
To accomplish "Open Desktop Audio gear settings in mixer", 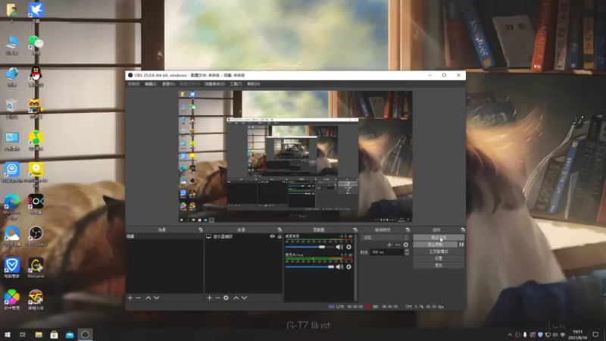I will (348, 247).
